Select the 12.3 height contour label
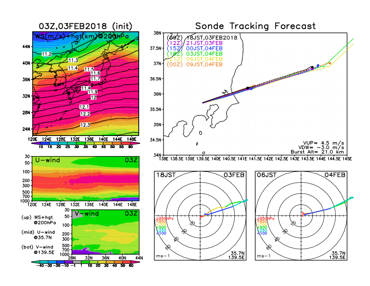The width and height of the screenshot is (370, 286). (x=85, y=125)
